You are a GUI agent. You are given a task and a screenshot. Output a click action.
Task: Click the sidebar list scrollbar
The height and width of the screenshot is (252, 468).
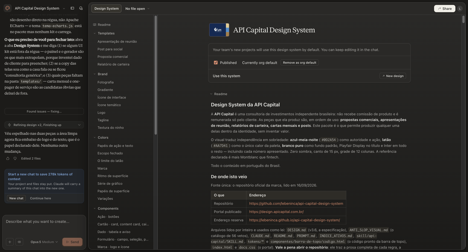click(156, 75)
